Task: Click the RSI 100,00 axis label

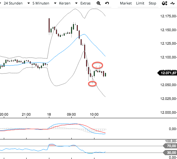Action: [171, 141]
